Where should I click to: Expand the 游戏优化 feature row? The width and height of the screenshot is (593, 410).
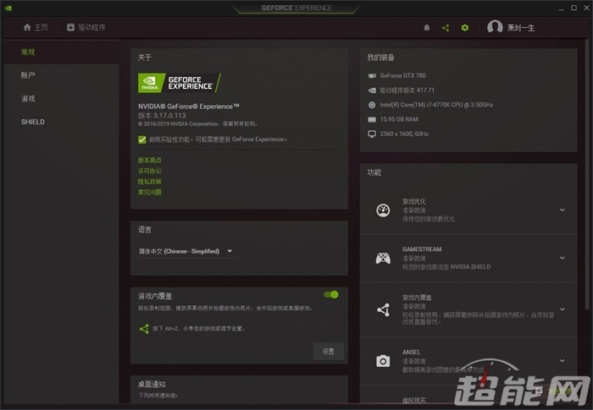coord(563,210)
